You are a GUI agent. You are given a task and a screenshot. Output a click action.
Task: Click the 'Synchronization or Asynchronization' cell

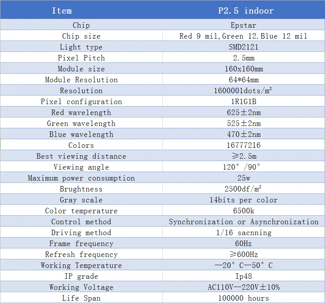243,221
